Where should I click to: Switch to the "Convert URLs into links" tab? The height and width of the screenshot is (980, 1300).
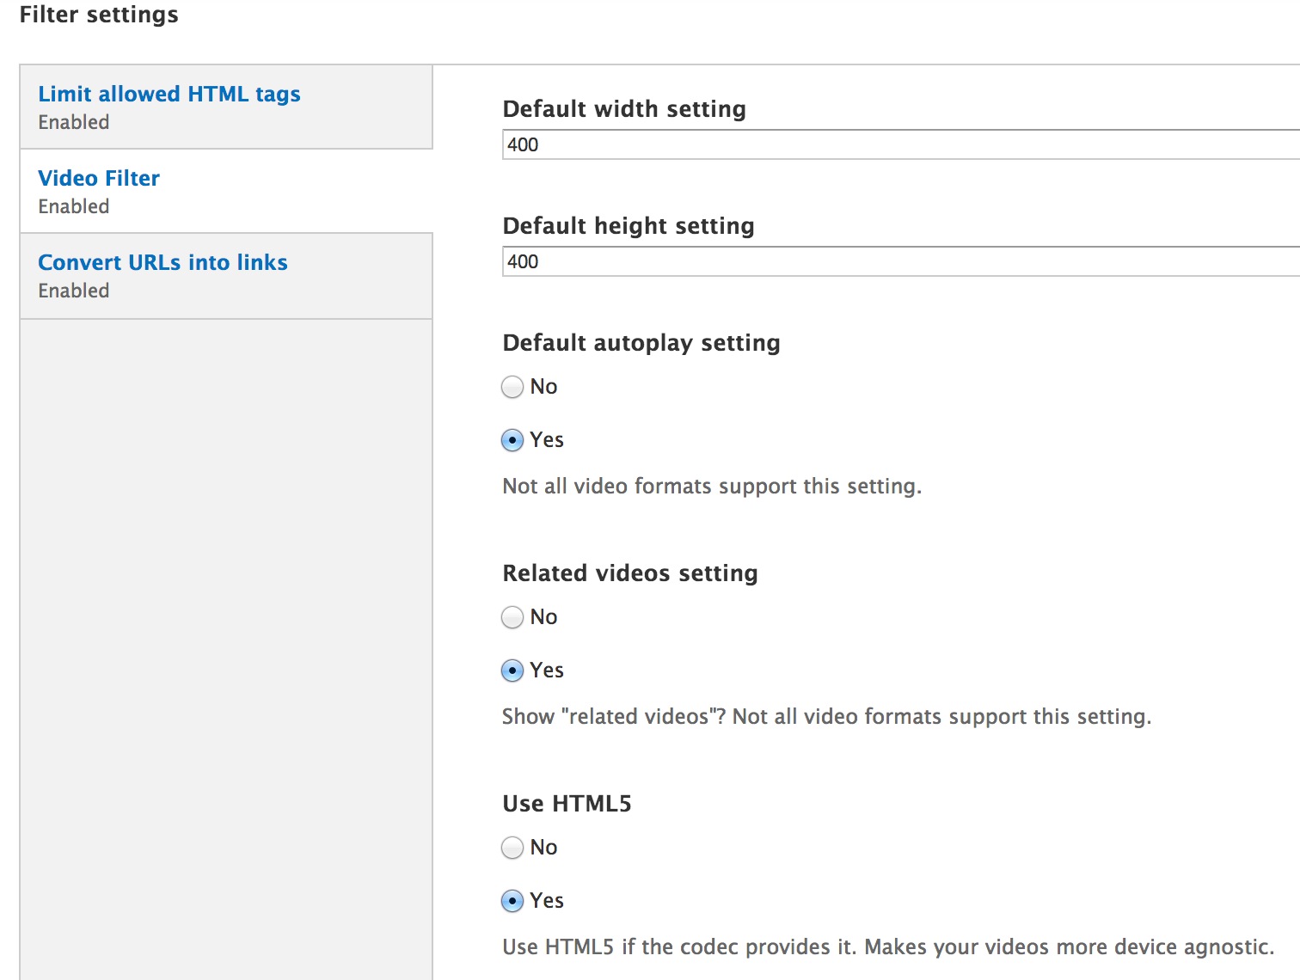(162, 262)
